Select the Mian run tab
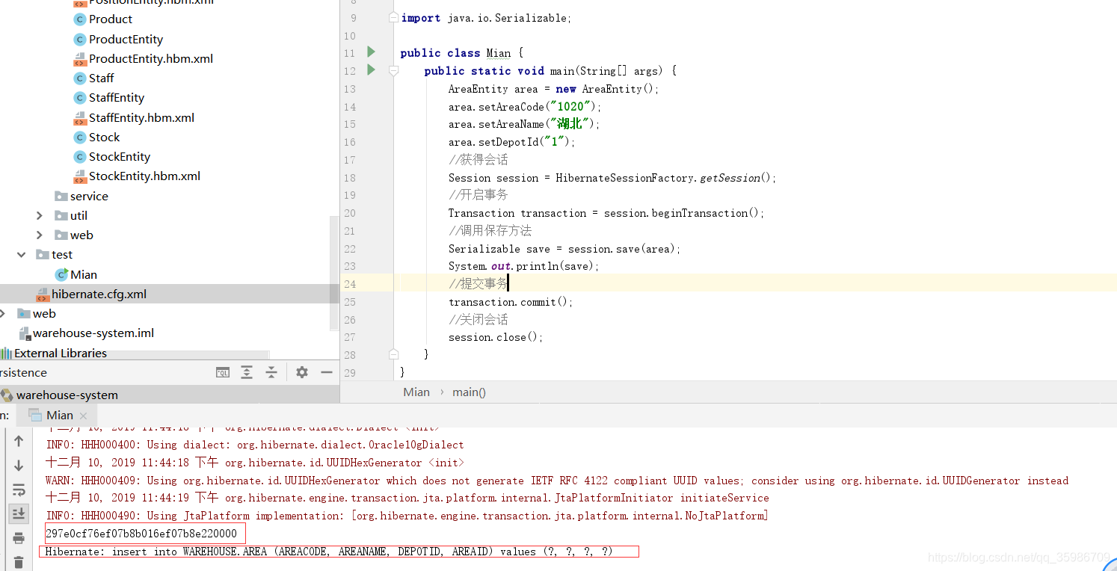Viewport: 1117px width, 571px height. (x=58, y=415)
